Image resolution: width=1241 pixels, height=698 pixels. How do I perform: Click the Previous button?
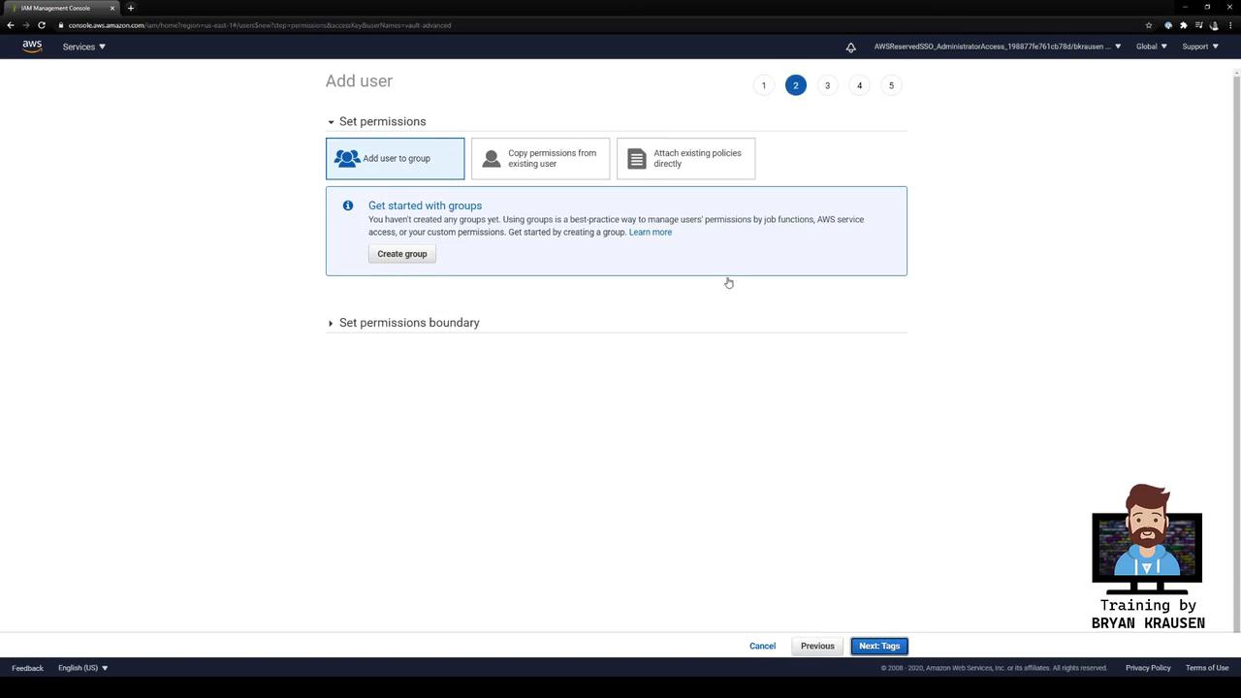point(817,647)
